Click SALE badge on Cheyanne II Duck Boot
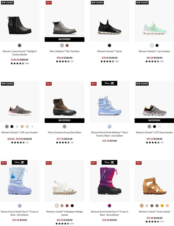 [x=49, y=84]
